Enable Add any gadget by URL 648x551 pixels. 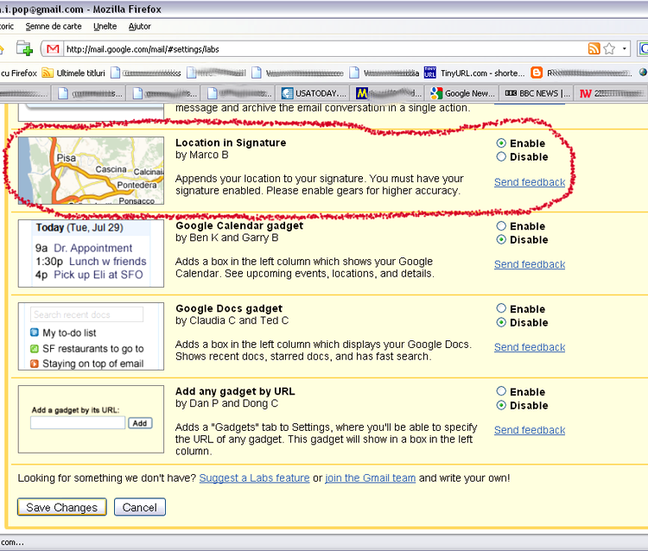tap(501, 391)
